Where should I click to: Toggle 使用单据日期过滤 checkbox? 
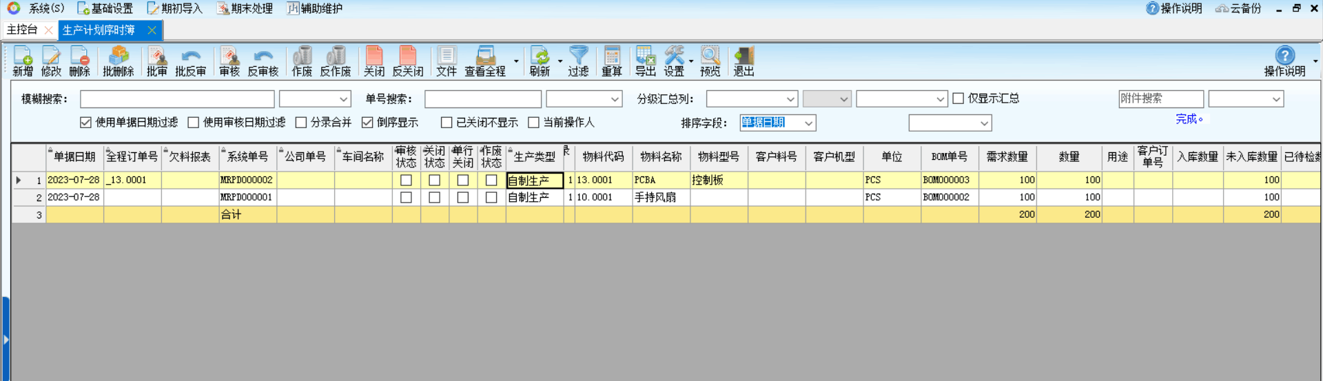coord(86,123)
